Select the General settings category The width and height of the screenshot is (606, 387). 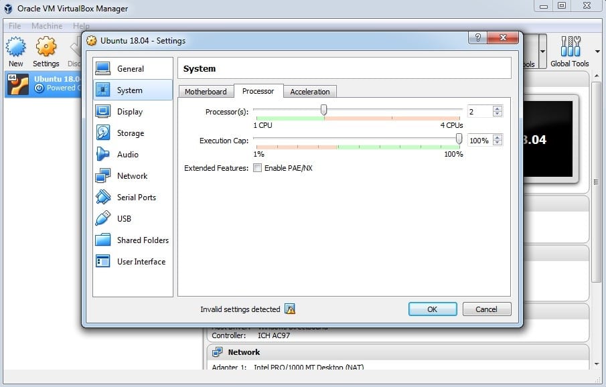coord(133,68)
